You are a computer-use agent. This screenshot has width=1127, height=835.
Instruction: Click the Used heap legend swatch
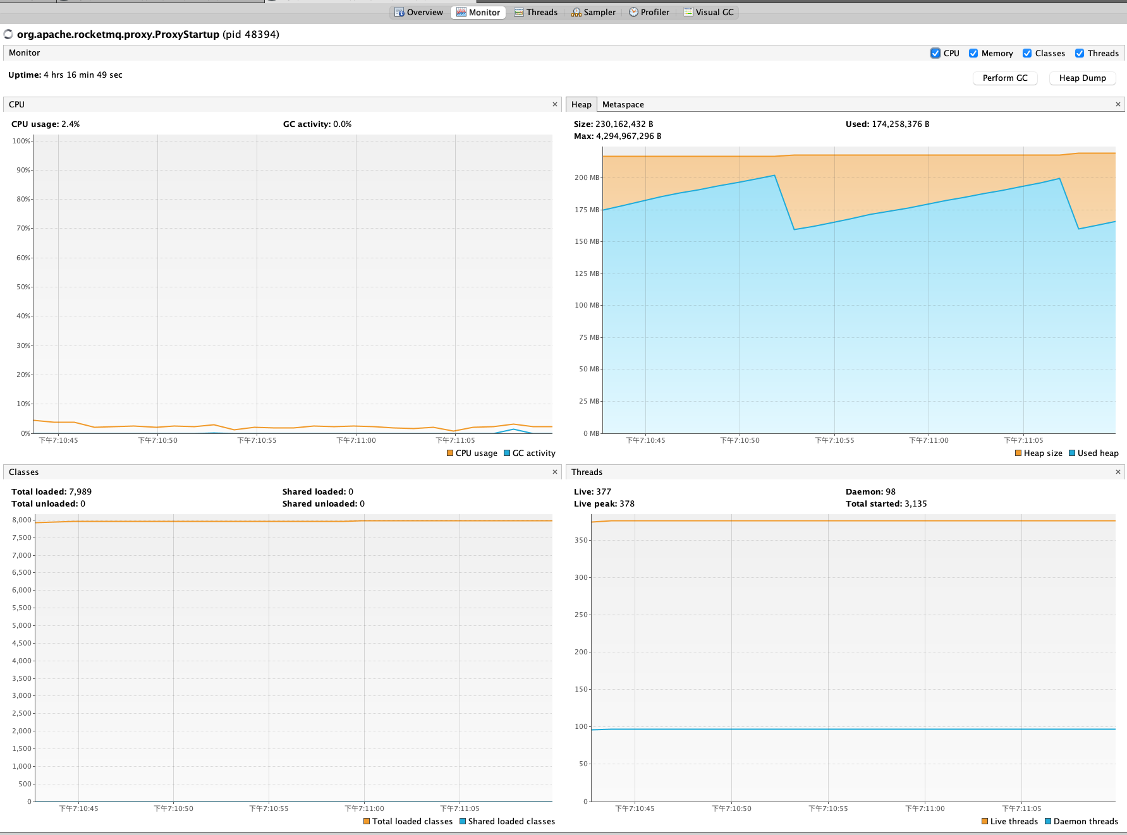(x=1072, y=453)
